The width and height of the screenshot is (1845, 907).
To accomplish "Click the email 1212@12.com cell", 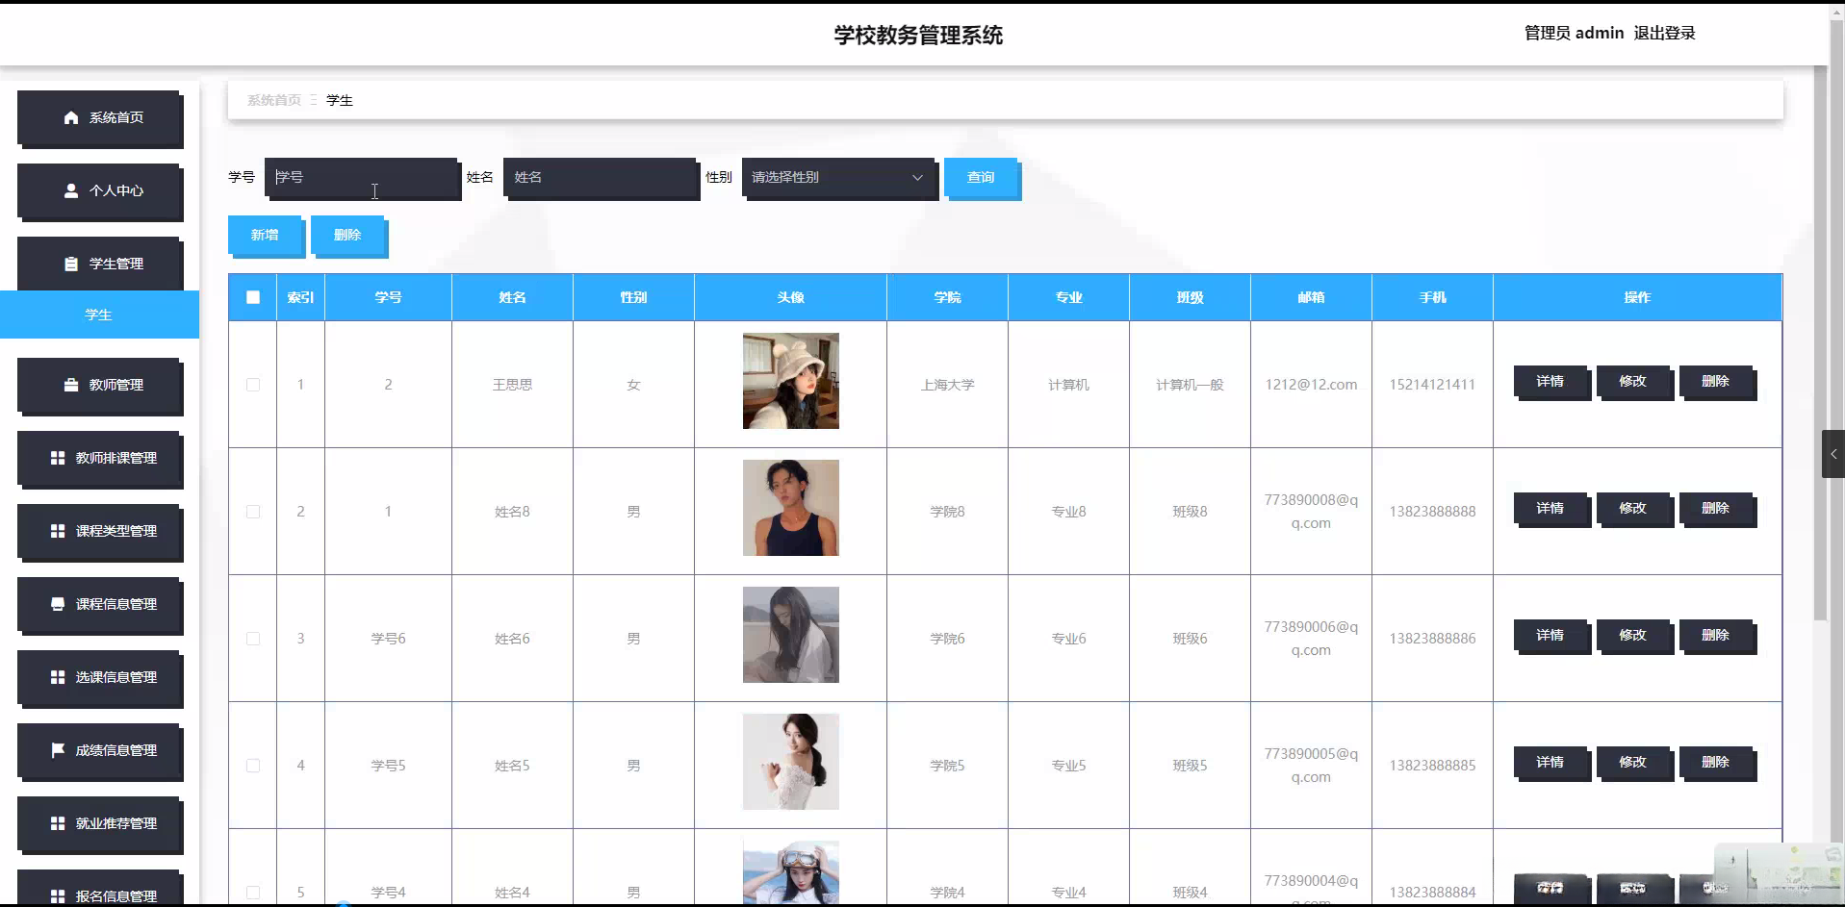I will [1311, 385].
